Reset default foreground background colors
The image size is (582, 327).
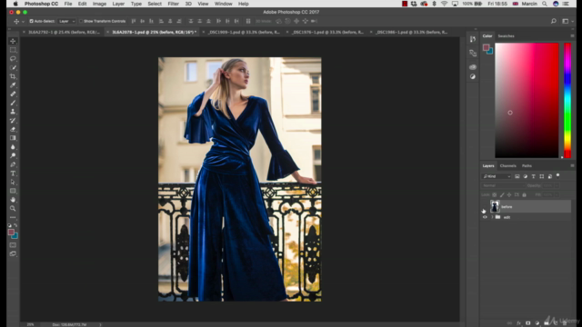(x=10, y=225)
